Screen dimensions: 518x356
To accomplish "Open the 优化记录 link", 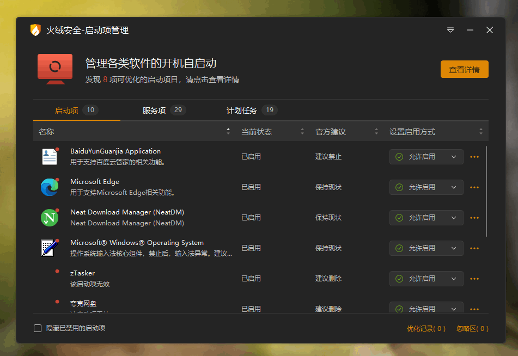I will pos(426,329).
